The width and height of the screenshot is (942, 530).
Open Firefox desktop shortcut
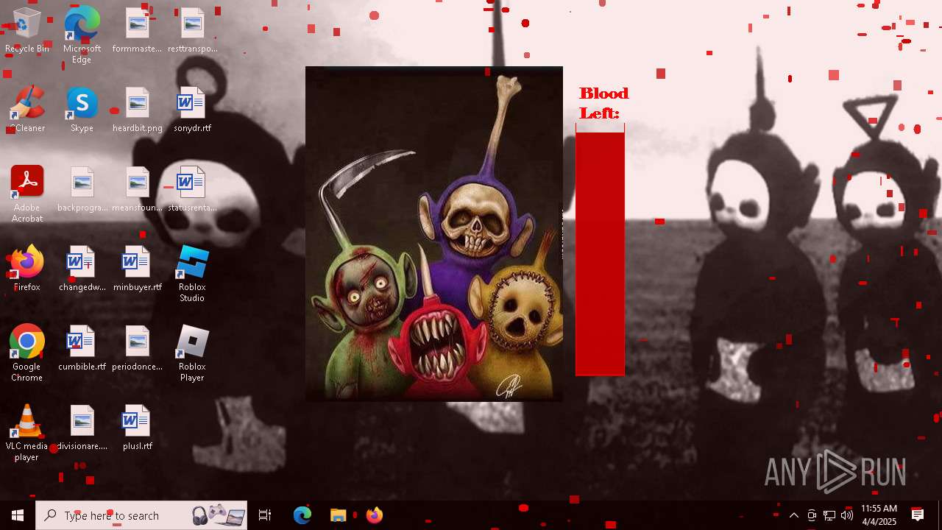pyautogui.click(x=26, y=269)
